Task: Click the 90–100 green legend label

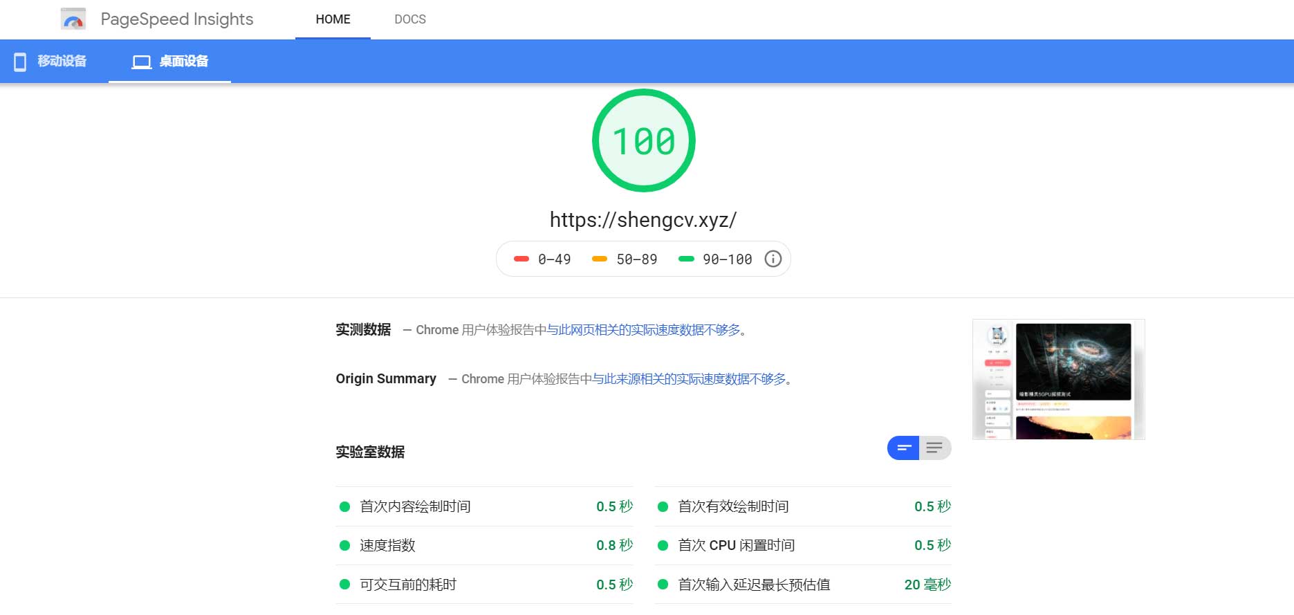Action: [728, 259]
